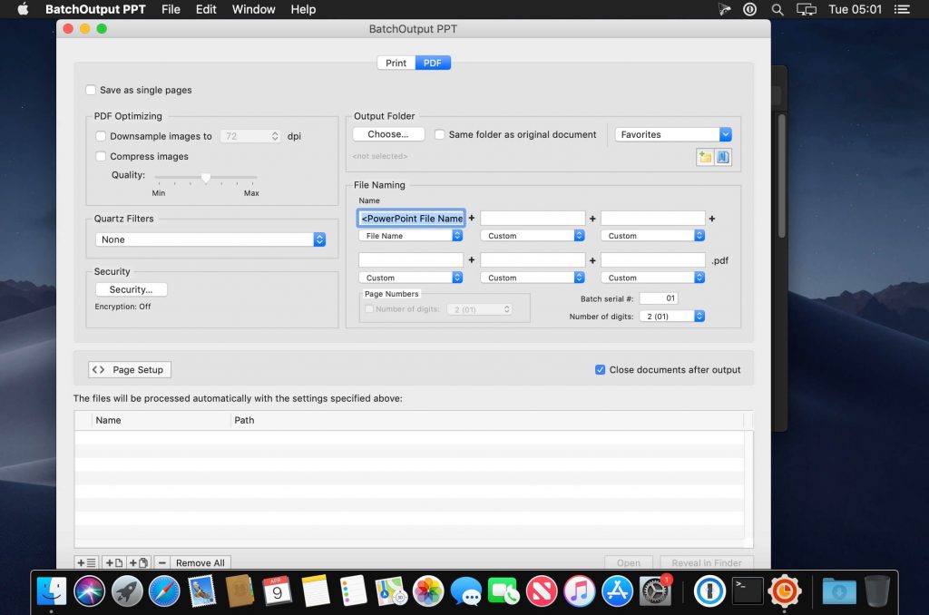The width and height of the screenshot is (929, 615).
Task: Open the Quartz Filters dropdown
Action: [210, 239]
